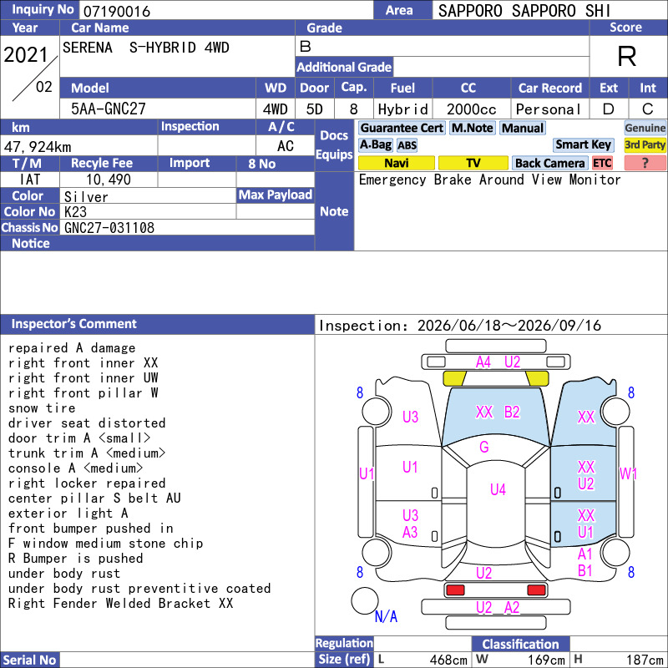
Task: Click the red question mark badge
Action: [x=645, y=163]
